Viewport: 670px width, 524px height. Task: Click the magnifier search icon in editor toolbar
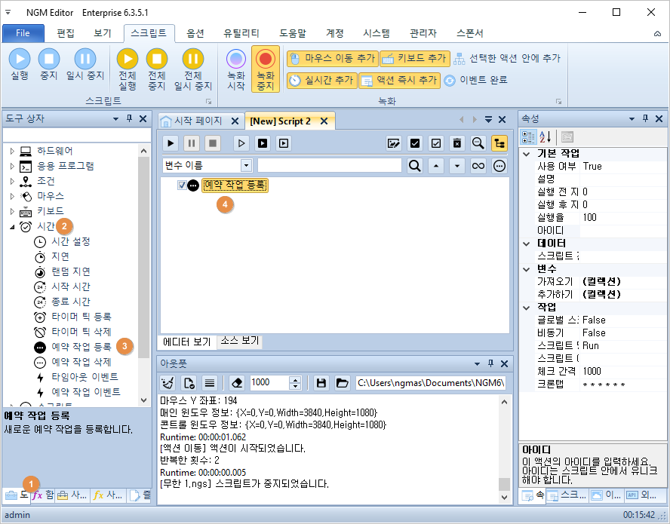click(x=478, y=143)
